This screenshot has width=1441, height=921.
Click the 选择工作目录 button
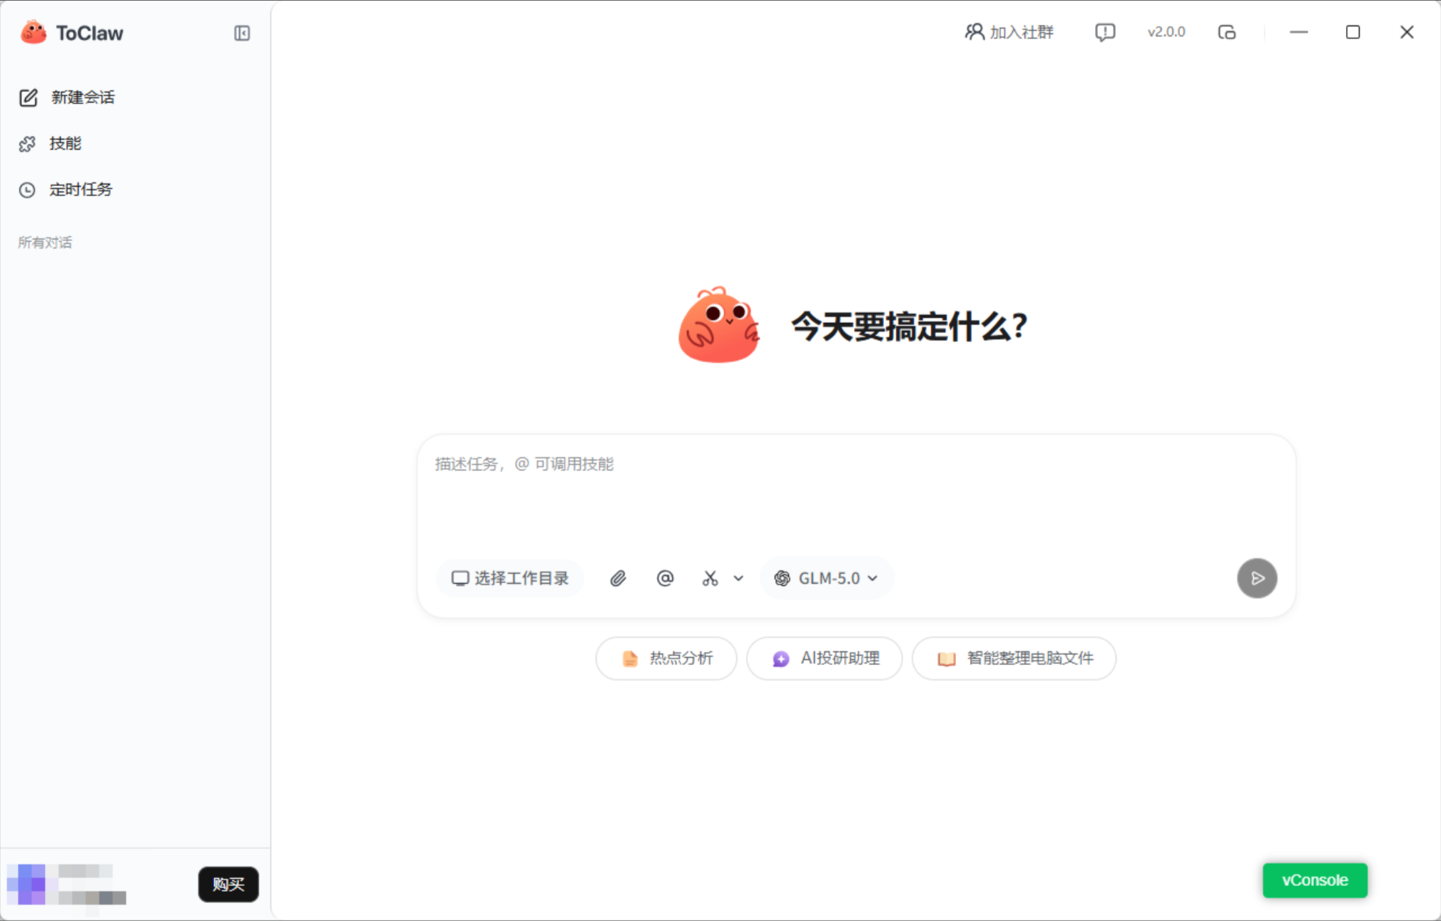(x=510, y=578)
